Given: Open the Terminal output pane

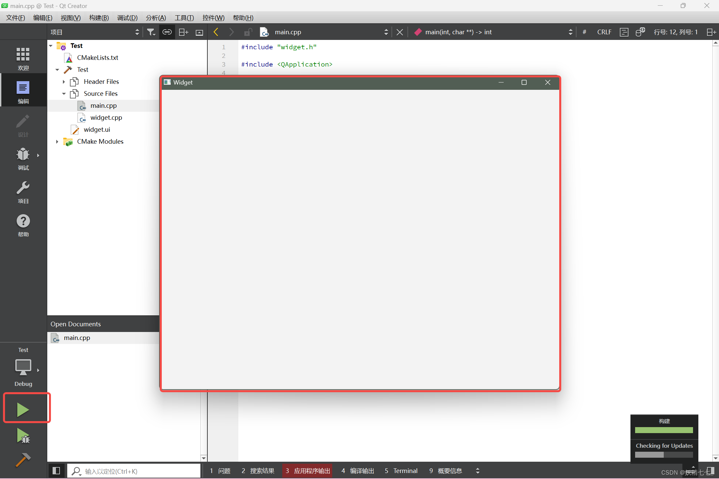Looking at the screenshot, I should pos(401,471).
